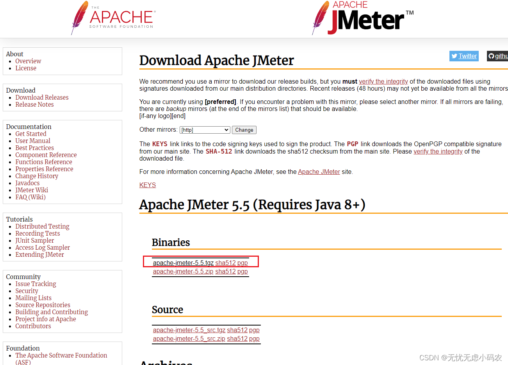Go to Overview in About menu
The image size is (508, 365).
[x=28, y=61]
